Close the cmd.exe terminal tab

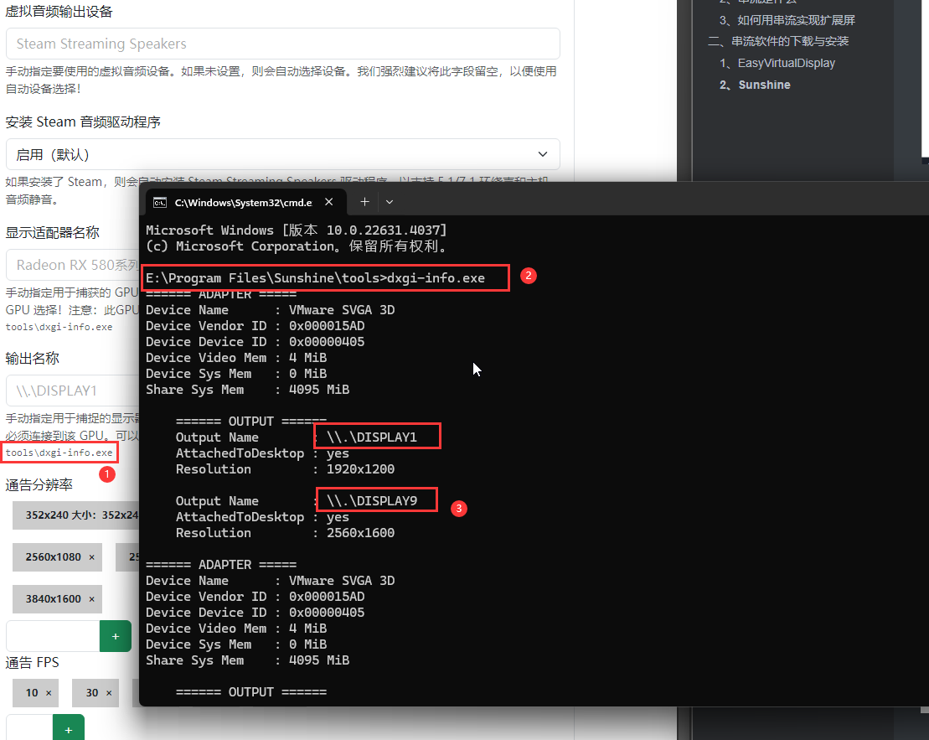[329, 202]
